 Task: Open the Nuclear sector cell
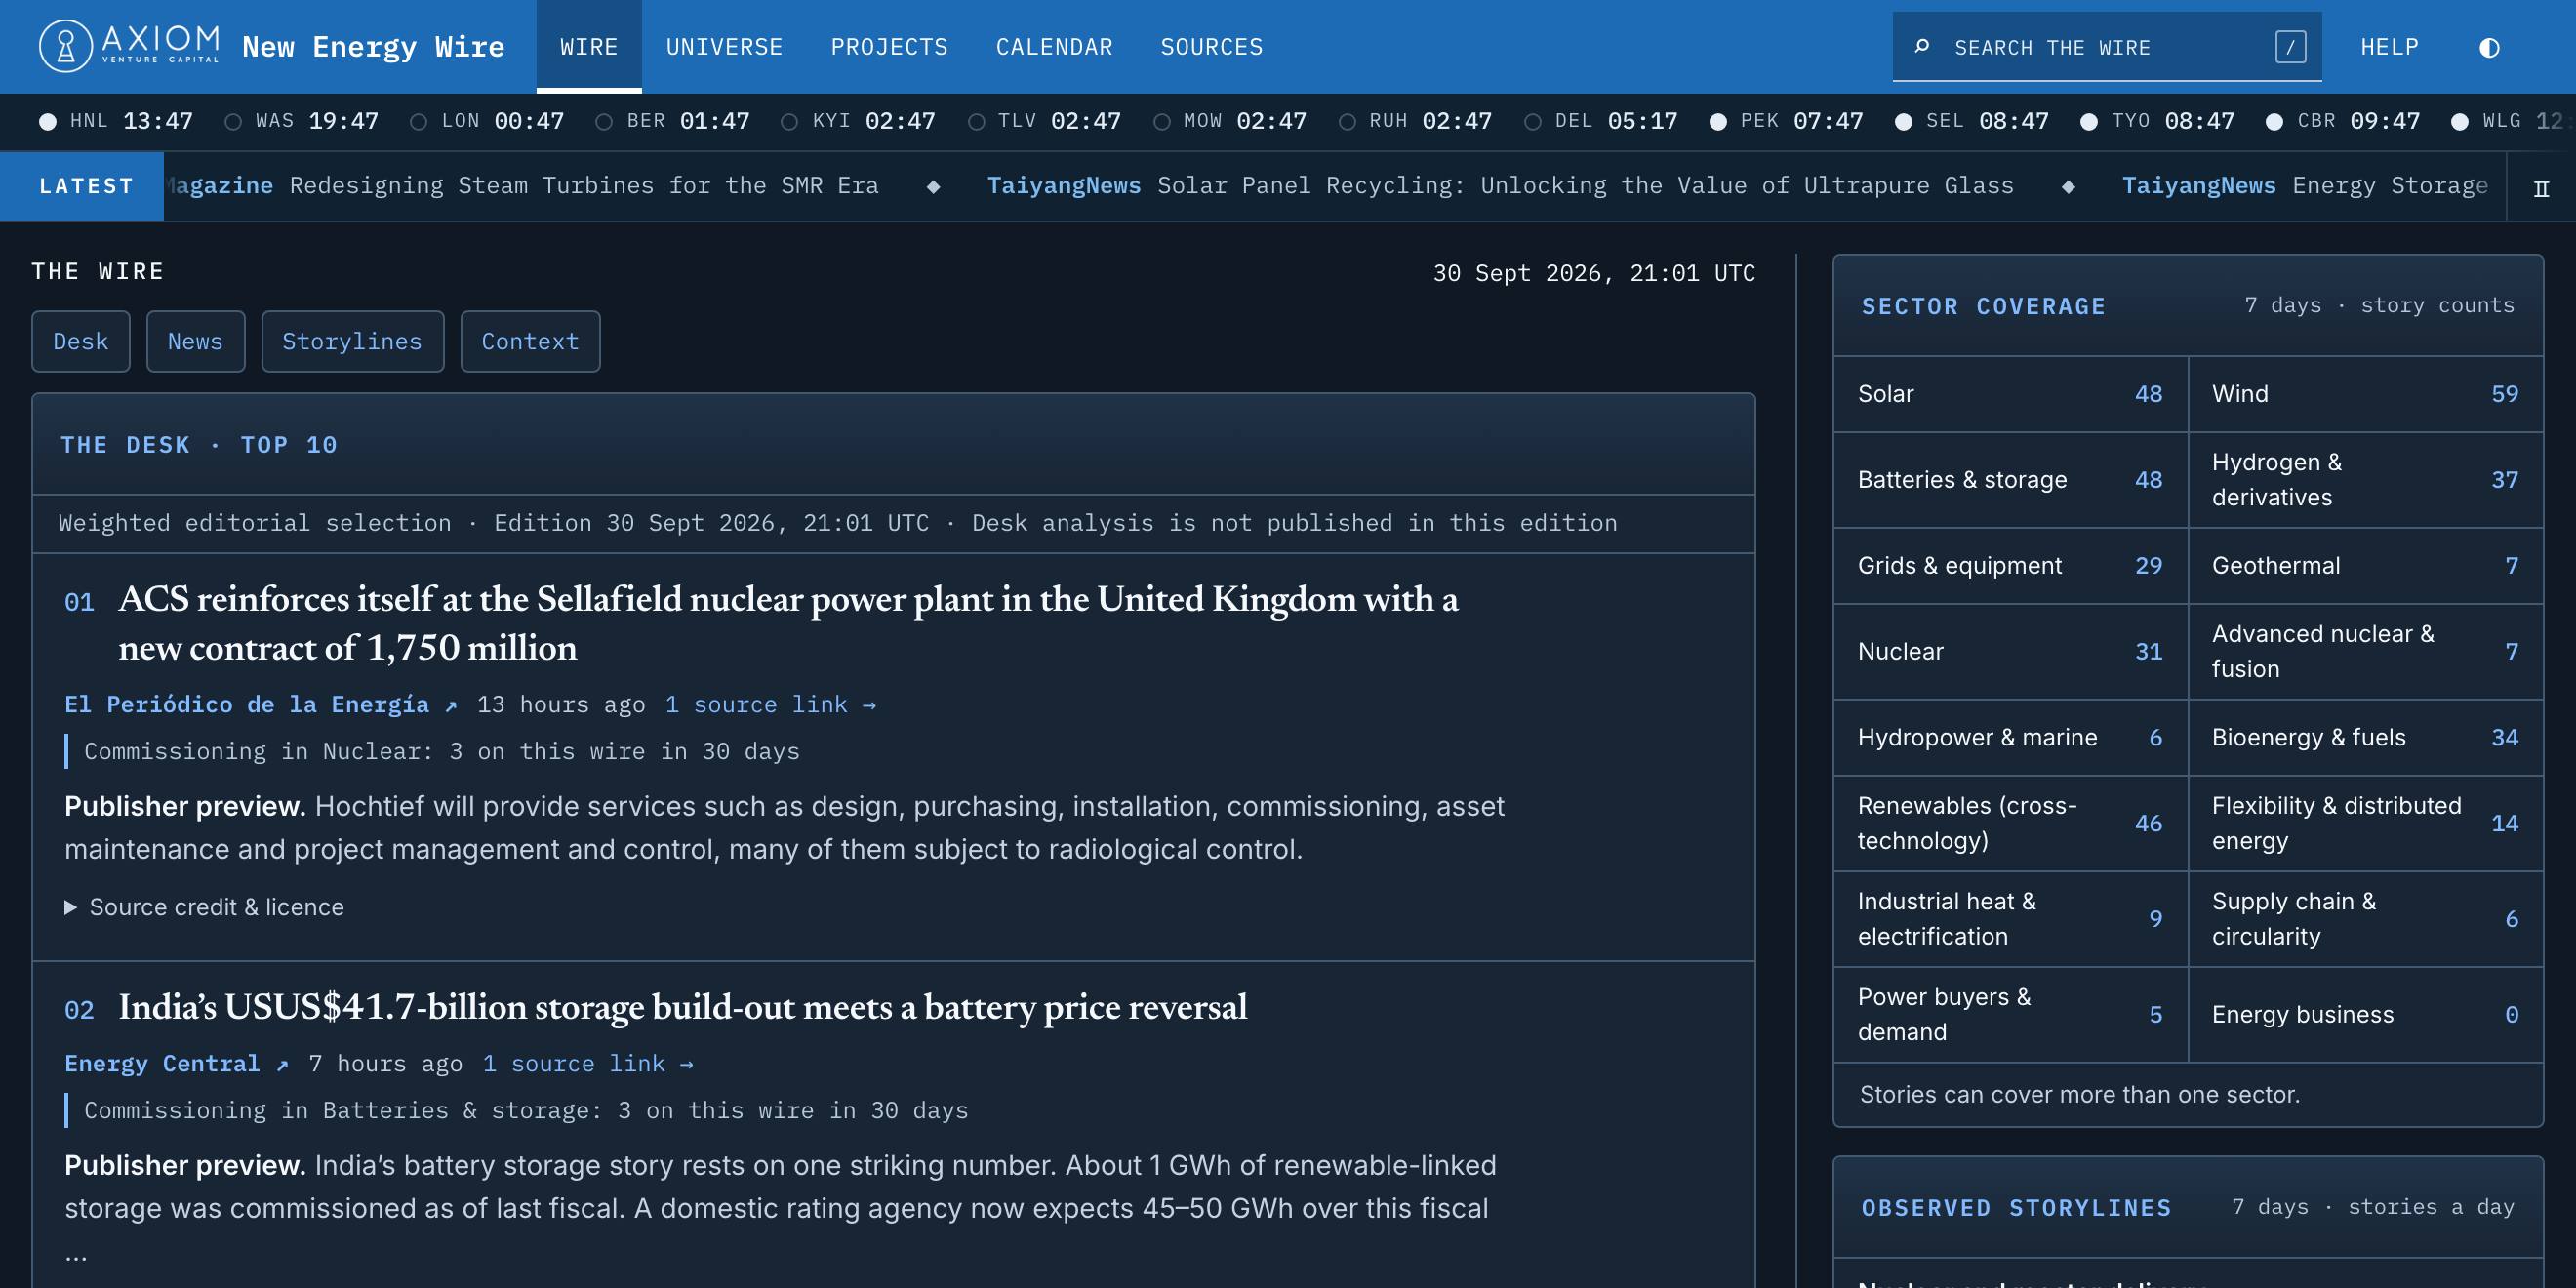2010,652
